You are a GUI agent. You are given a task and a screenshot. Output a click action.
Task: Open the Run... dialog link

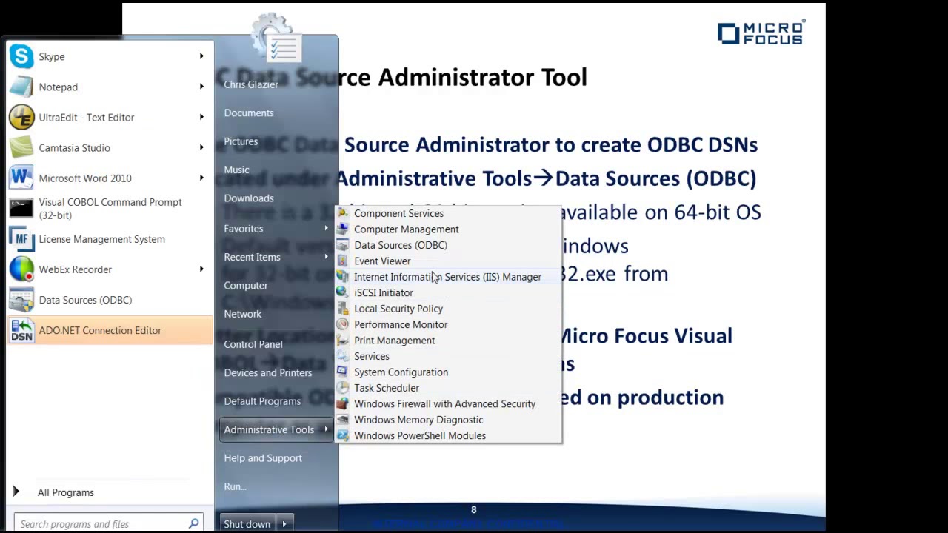235,486
